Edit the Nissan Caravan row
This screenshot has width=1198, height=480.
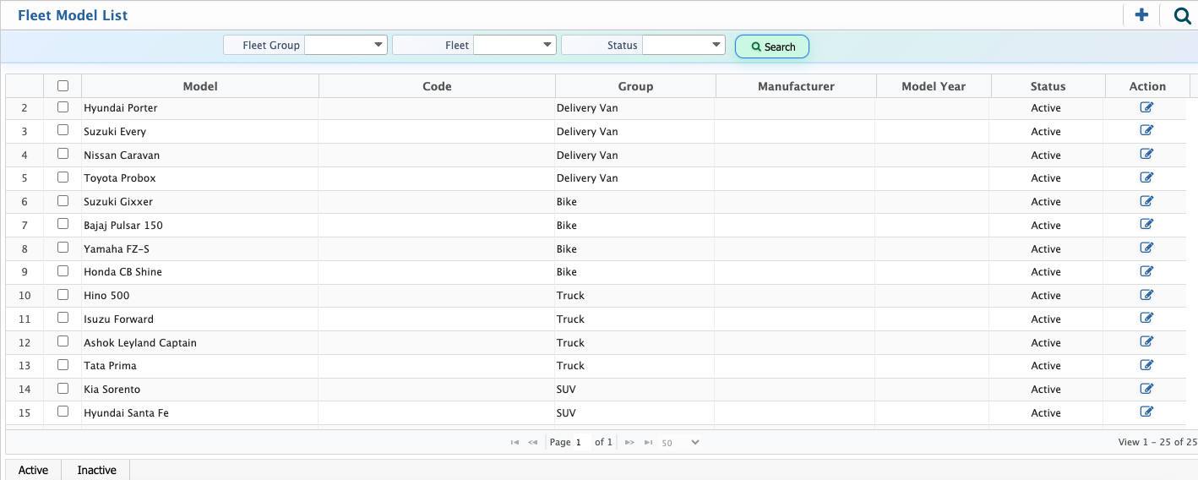point(1146,155)
